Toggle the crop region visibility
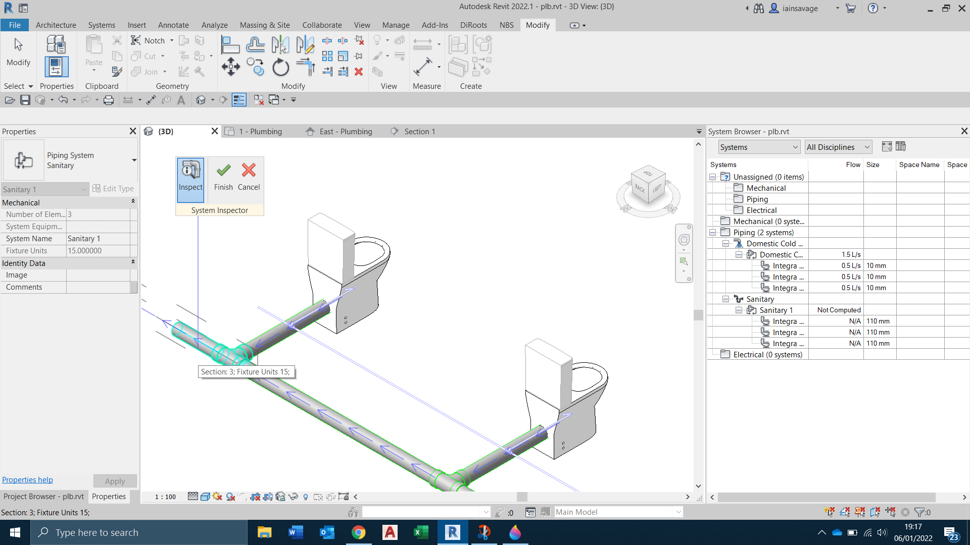This screenshot has width=970, height=545. 267,497
